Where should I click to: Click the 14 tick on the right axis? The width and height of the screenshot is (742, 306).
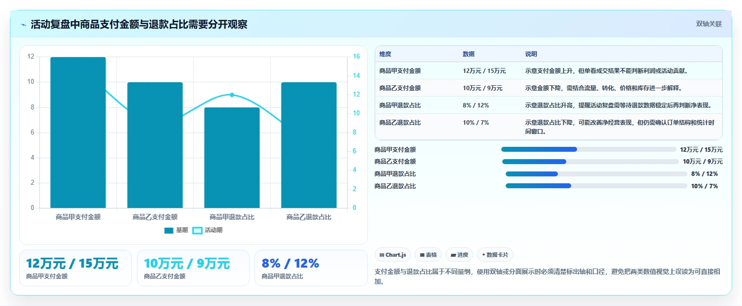356,75
